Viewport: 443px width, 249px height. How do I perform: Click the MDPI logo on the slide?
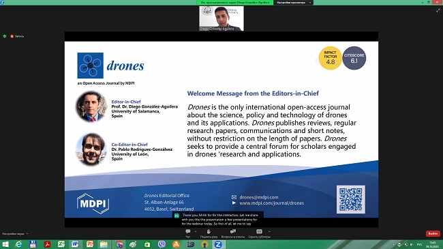pos(93,203)
